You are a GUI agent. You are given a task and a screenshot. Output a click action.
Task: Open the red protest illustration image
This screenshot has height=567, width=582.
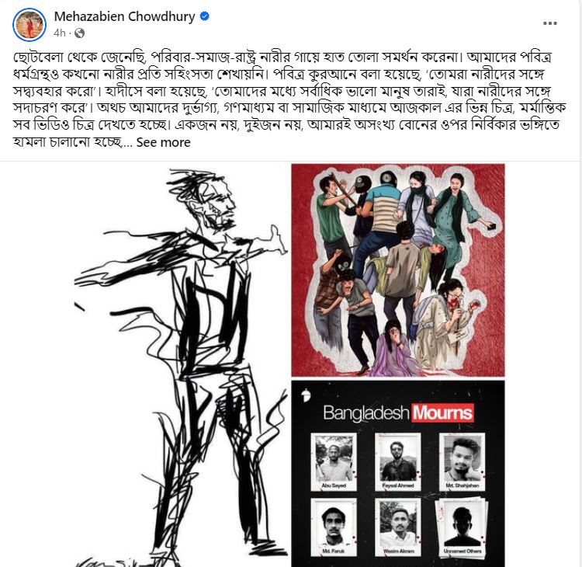click(x=398, y=270)
